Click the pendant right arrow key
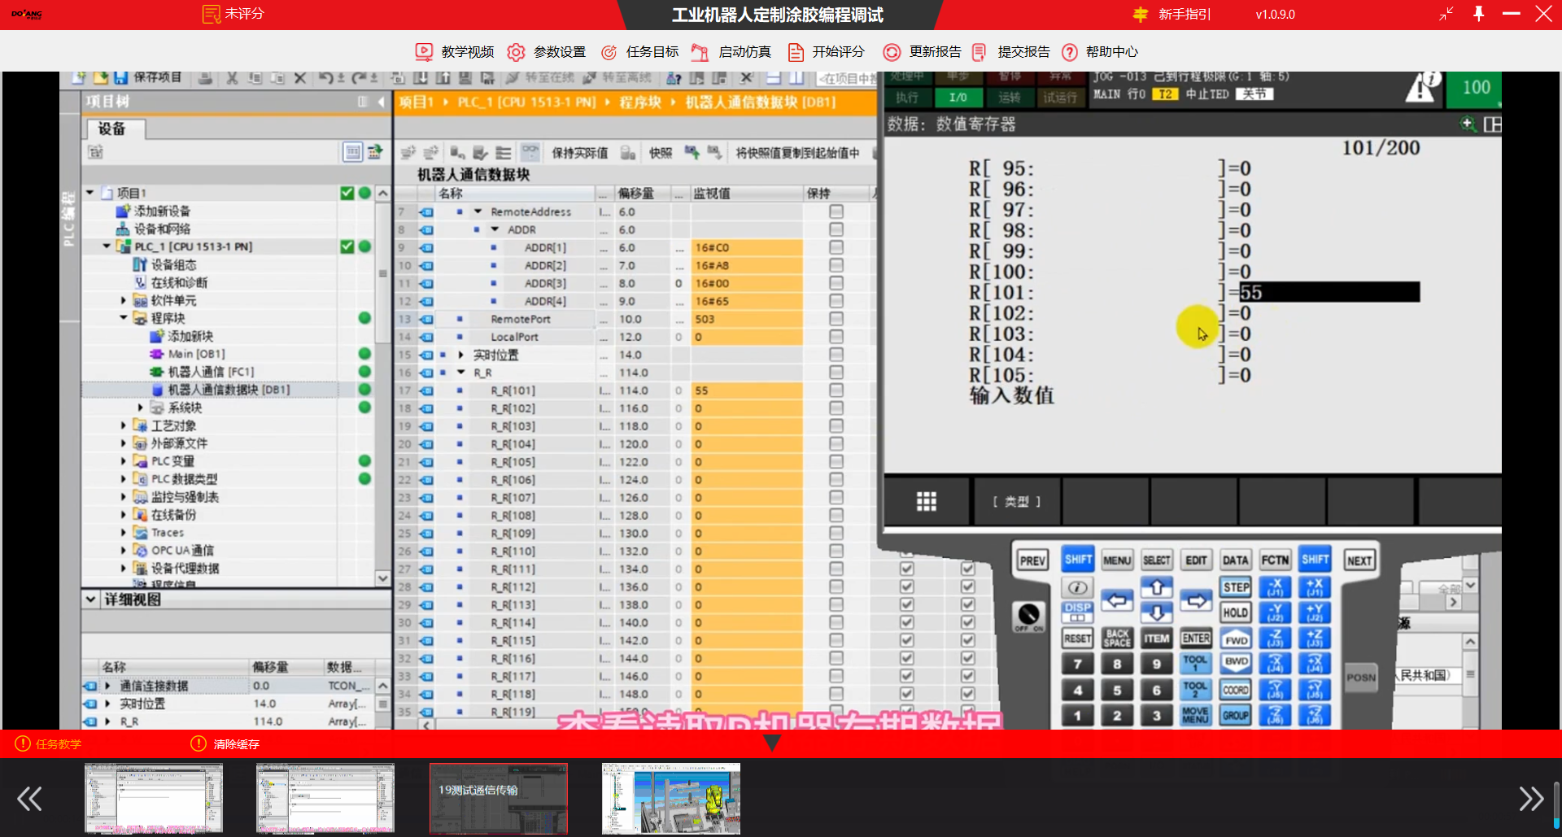This screenshot has width=1562, height=837. (1196, 601)
